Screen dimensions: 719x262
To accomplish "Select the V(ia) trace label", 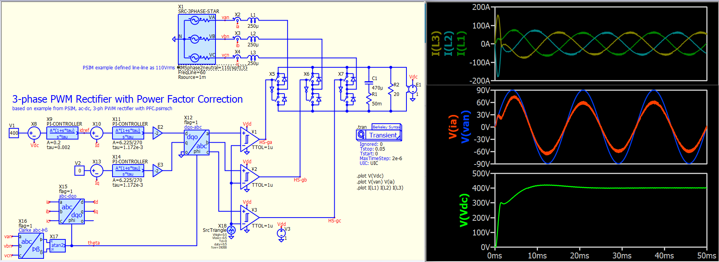I will (453, 127).
